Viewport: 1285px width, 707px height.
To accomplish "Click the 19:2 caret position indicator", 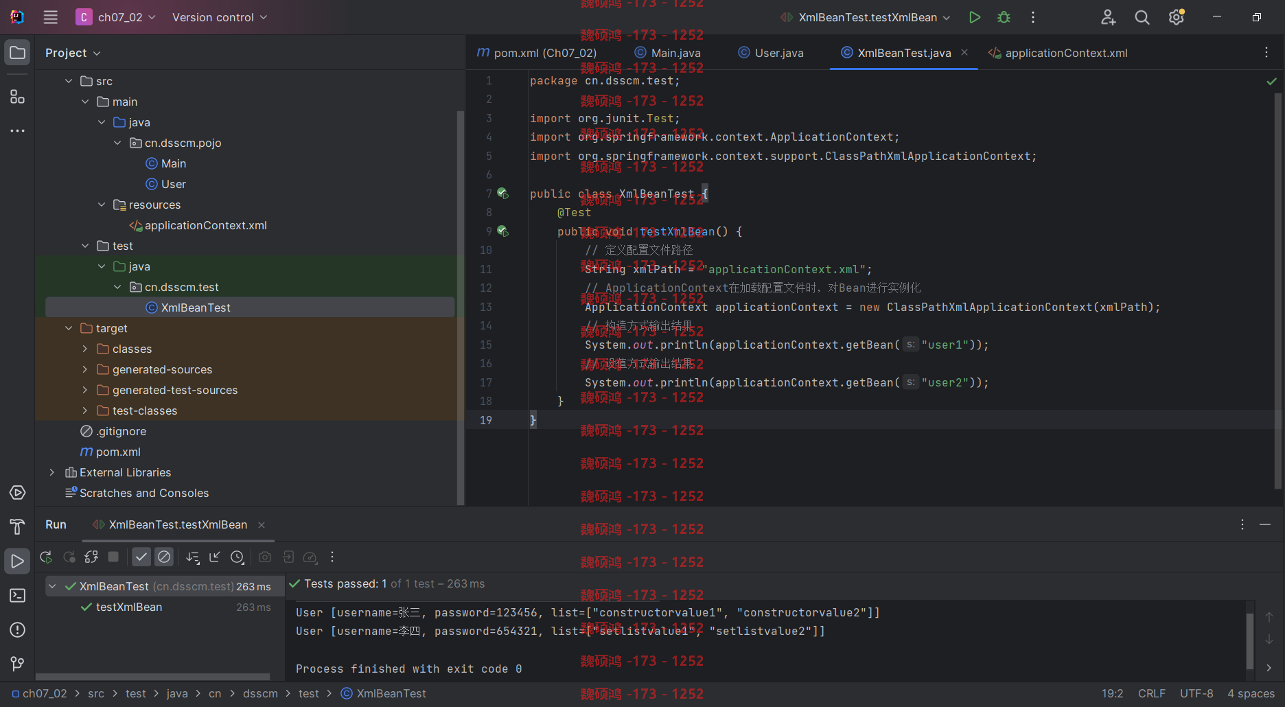I will (1112, 694).
